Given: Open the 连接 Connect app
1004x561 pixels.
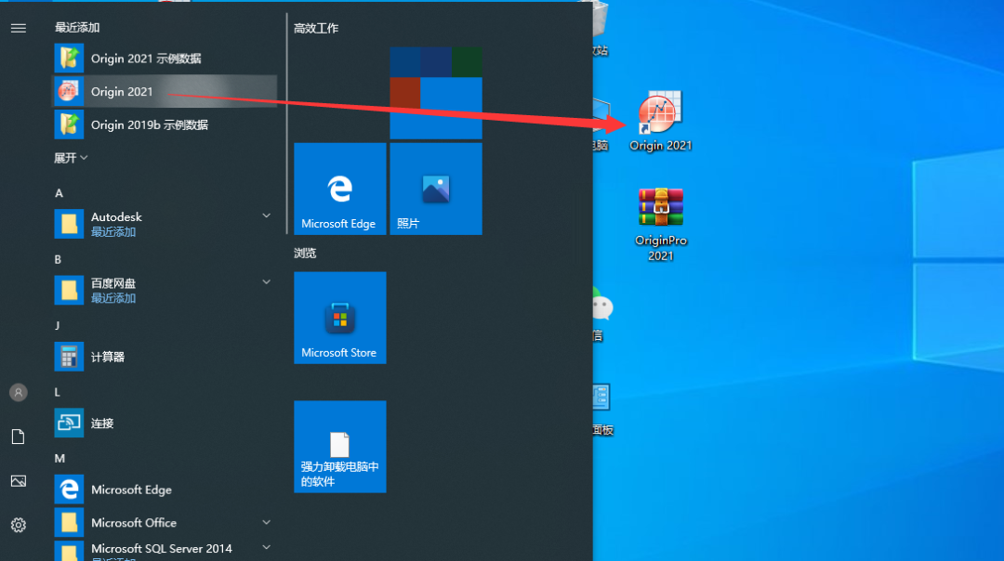Looking at the screenshot, I should point(102,424).
